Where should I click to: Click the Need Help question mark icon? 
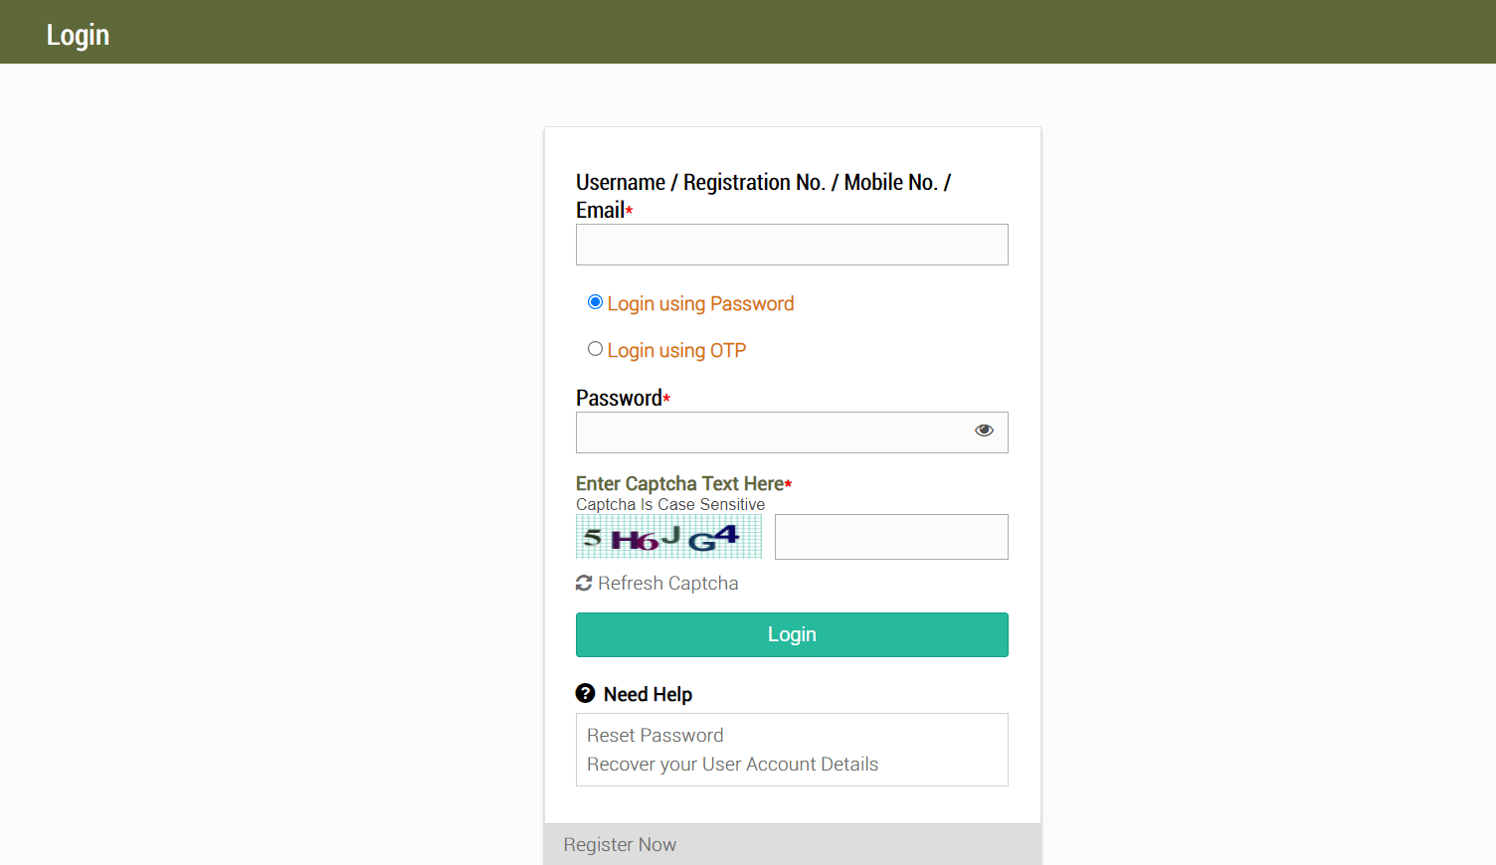585,693
